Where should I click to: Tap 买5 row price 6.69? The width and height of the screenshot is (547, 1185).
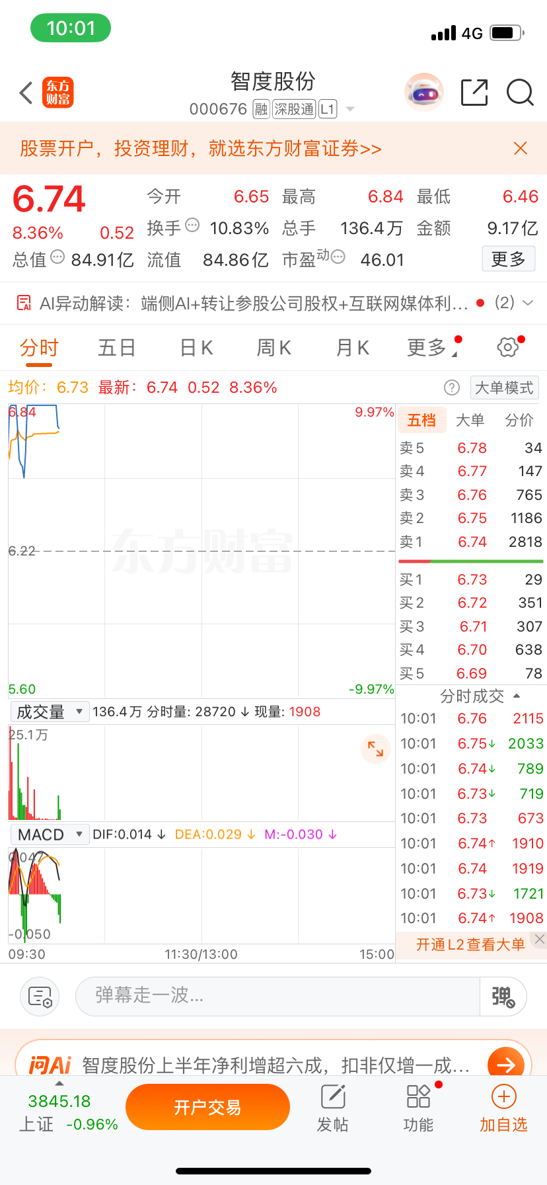pos(472,674)
